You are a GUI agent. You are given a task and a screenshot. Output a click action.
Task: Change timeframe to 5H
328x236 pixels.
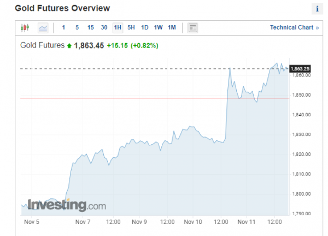point(131,28)
